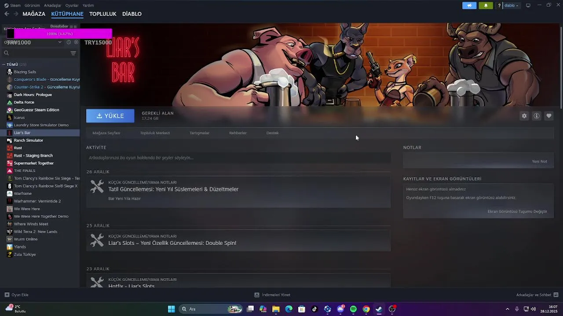The image size is (563, 316).
Task: Open File Explorer from the taskbar
Action: click(276, 309)
